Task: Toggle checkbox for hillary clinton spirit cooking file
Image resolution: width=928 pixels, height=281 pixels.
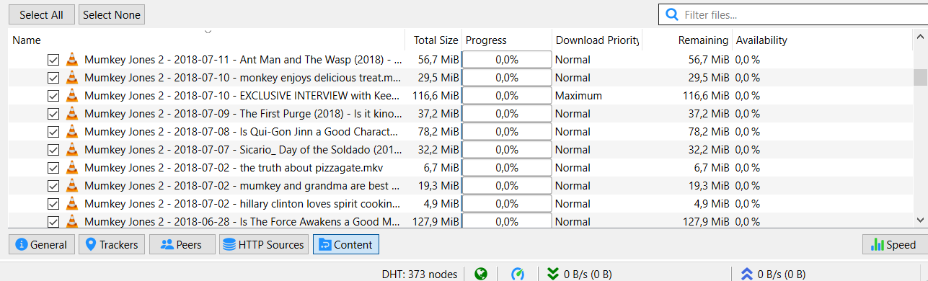Action: click(53, 204)
